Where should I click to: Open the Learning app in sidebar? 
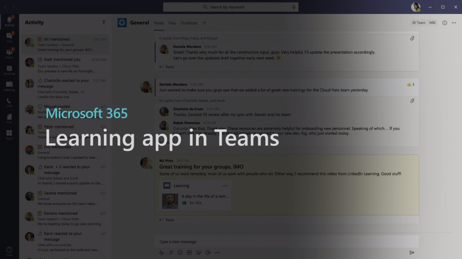(x=9, y=86)
